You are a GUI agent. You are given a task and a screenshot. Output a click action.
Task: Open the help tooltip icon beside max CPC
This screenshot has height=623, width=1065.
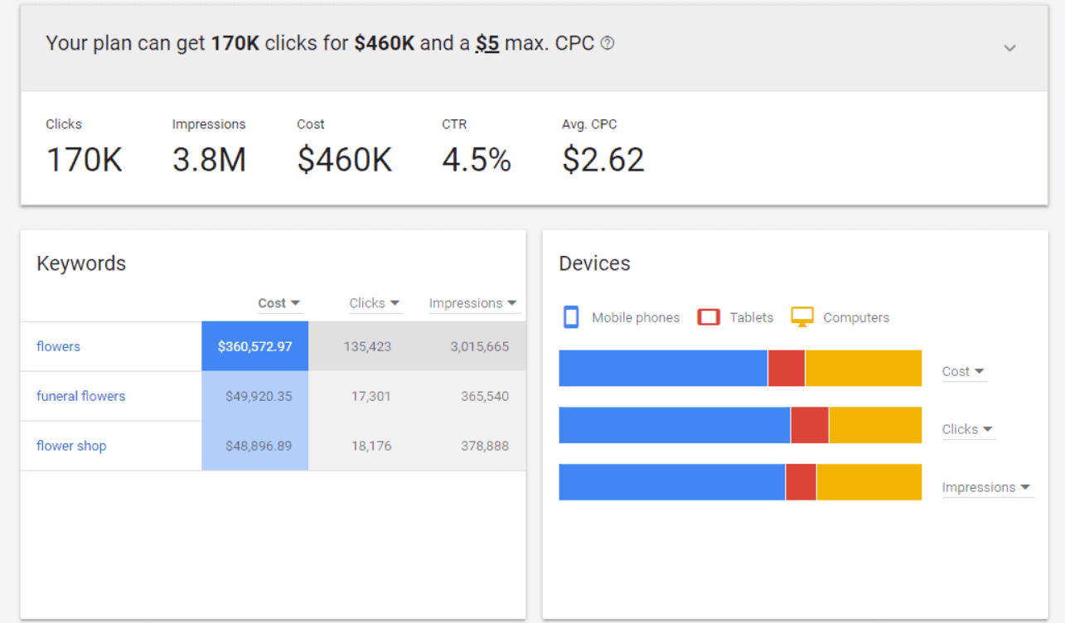(607, 43)
